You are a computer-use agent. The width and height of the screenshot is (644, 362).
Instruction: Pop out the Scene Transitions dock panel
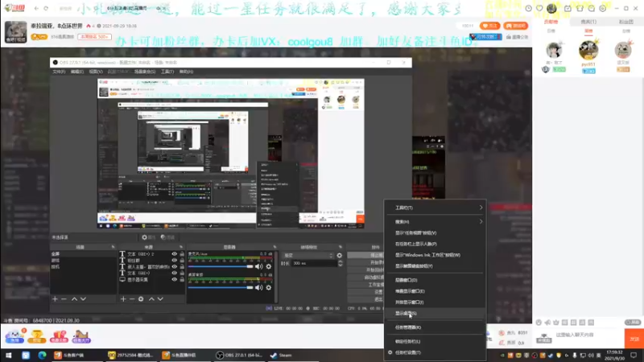click(341, 247)
